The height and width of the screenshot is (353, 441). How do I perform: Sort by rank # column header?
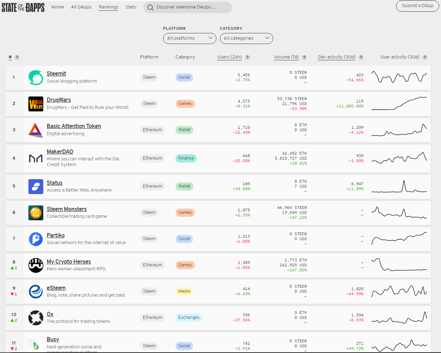click(x=10, y=57)
